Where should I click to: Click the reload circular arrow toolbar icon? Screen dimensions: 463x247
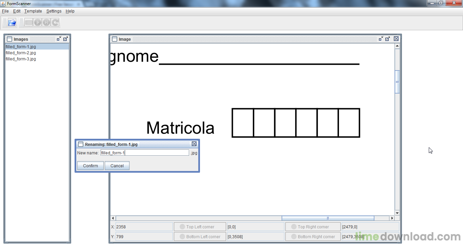[x=55, y=23]
